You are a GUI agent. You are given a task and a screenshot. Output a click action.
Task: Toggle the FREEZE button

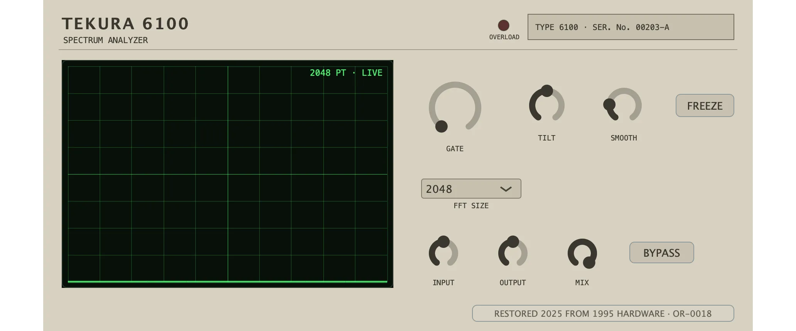705,105
